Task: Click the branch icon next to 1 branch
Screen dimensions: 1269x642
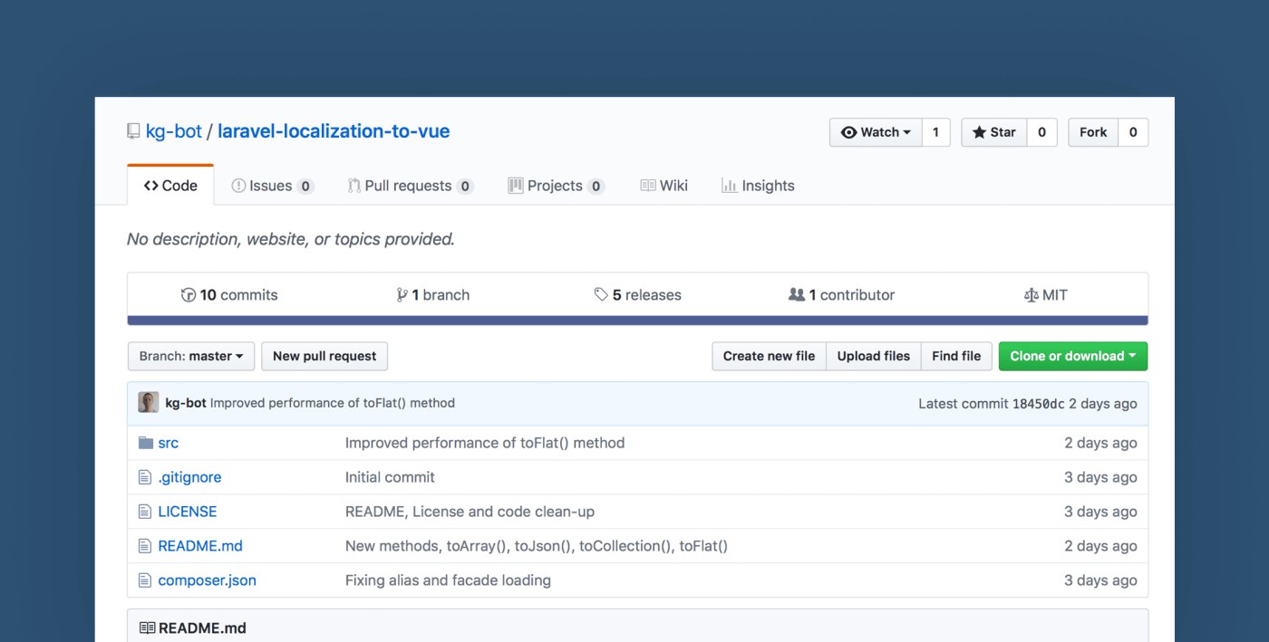Action: [x=402, y=295]
